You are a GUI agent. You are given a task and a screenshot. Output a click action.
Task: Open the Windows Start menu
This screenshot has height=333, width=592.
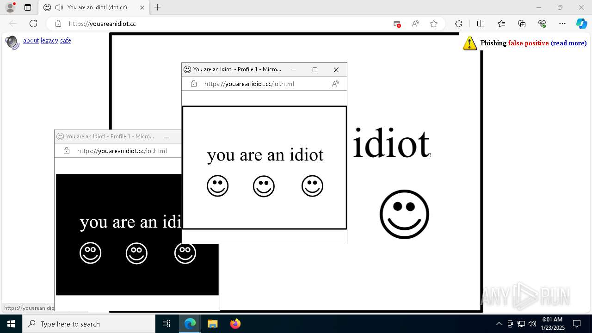pos(11,324)
